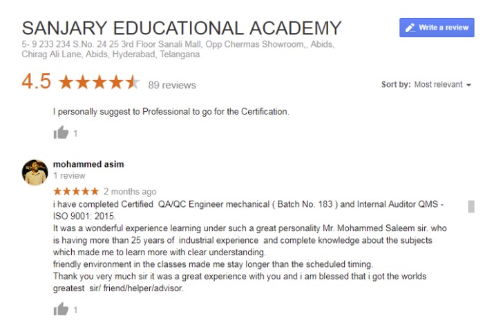
Task: Click the '1 review' text under mohammed asim
Action: pyautogui.click(x=69, y=176)
